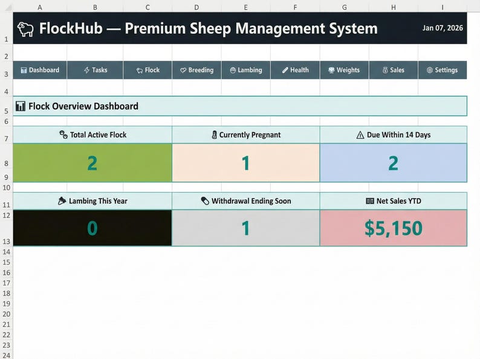Select the Total Active Flock label
Image resolution: width=480 pixels, height=359 pixels.
[x=98, y=135]
